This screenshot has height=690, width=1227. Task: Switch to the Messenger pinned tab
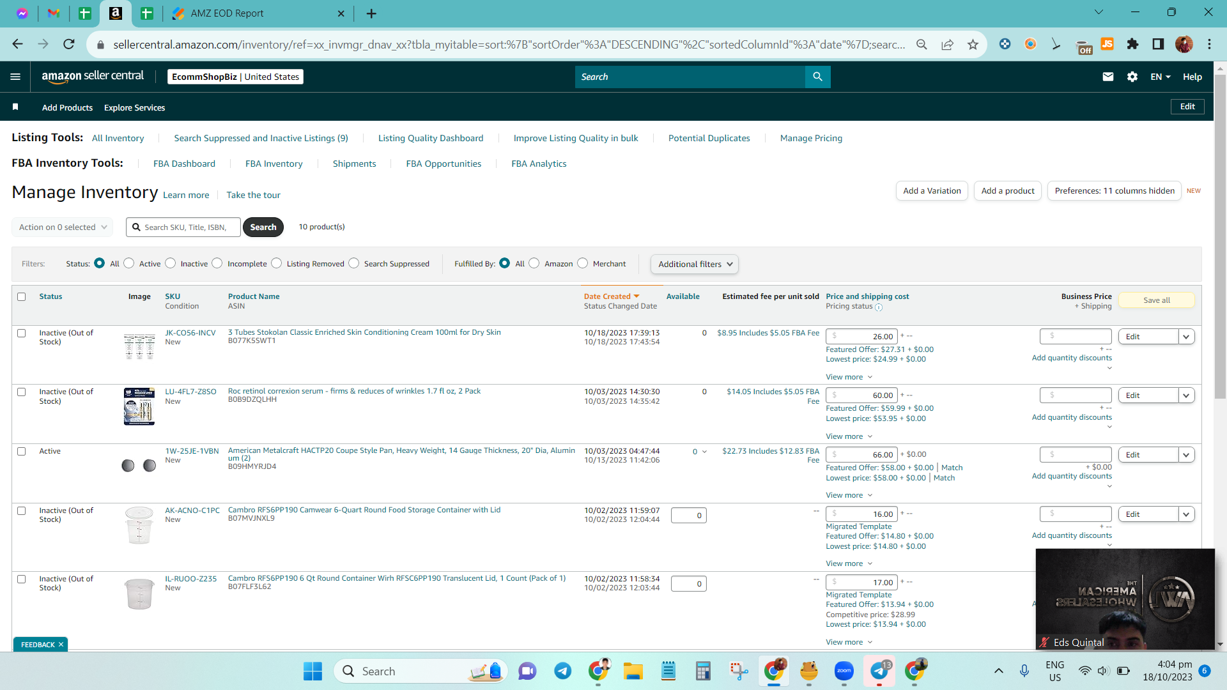pos(22,13)
